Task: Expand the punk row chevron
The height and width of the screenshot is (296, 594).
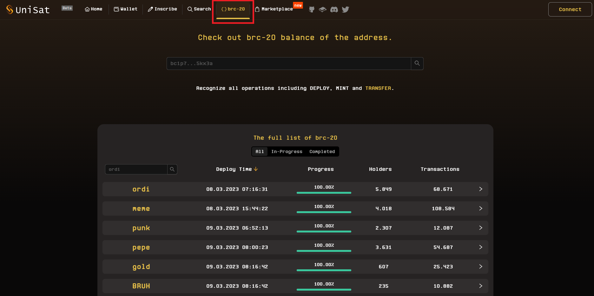Action: click(481, 228)
